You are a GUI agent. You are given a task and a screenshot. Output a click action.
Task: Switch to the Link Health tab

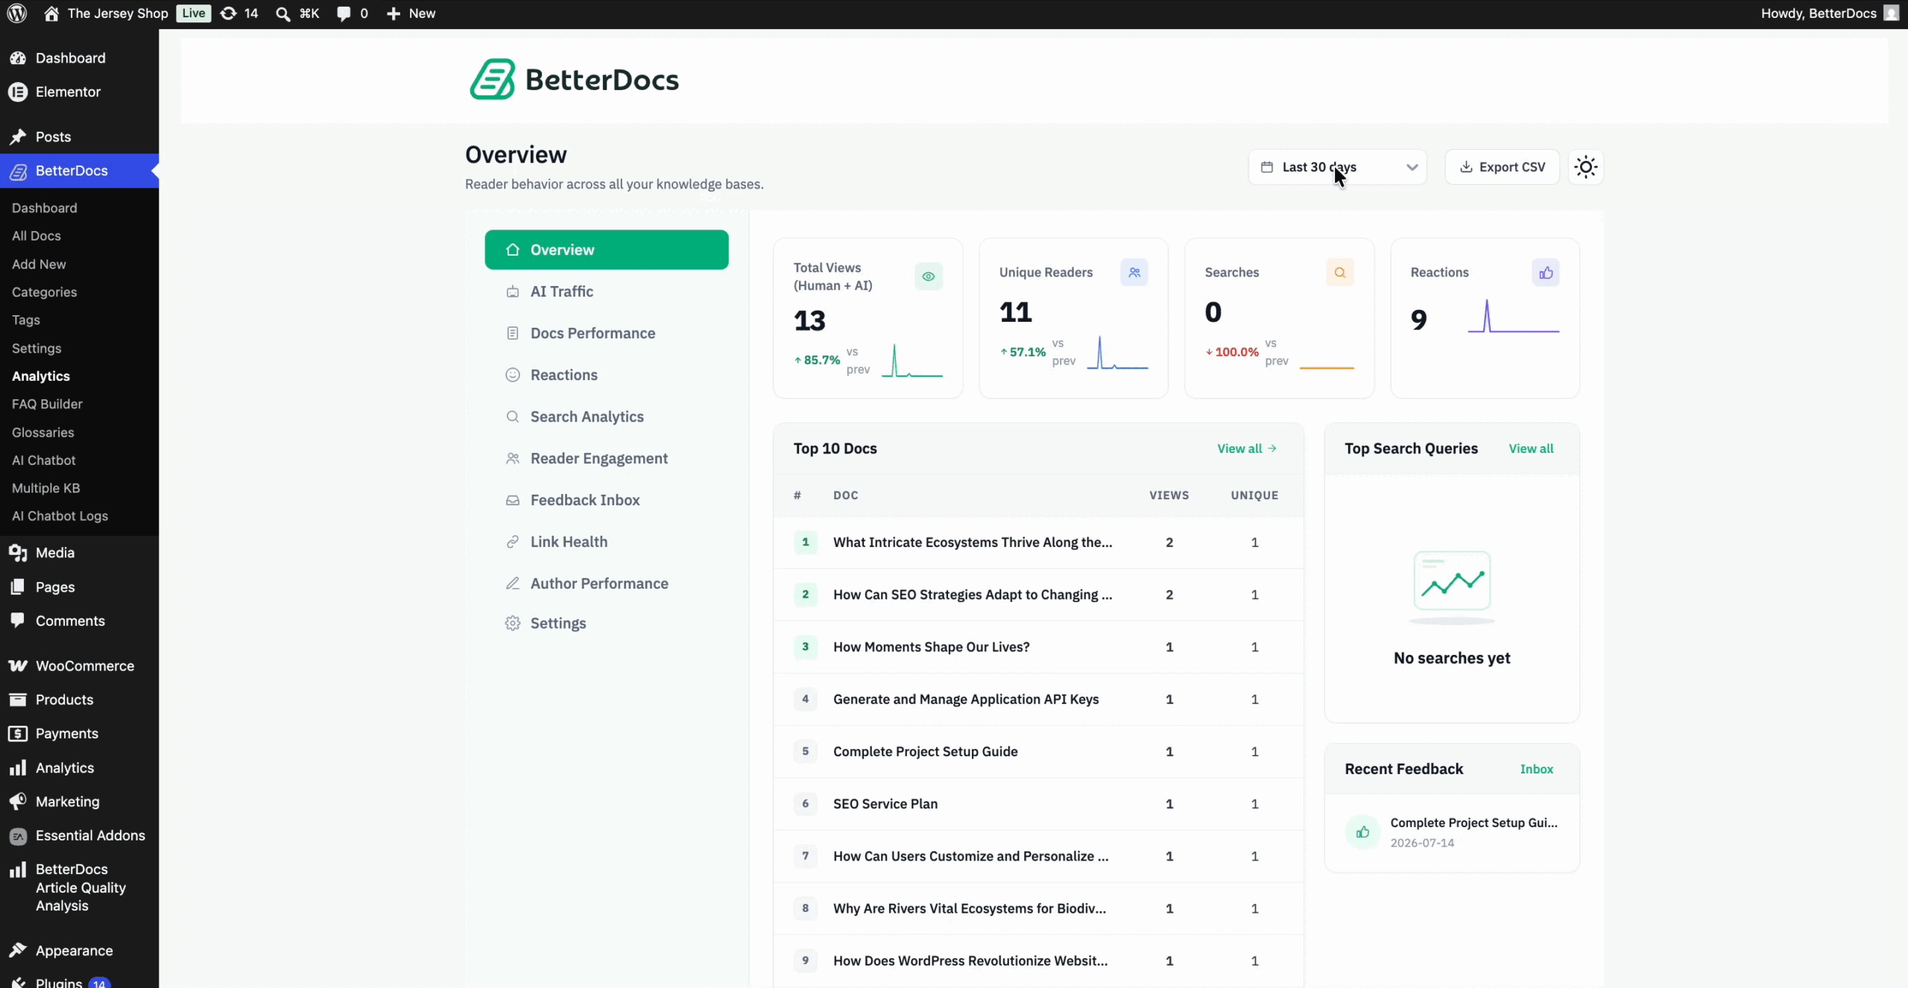606,542
